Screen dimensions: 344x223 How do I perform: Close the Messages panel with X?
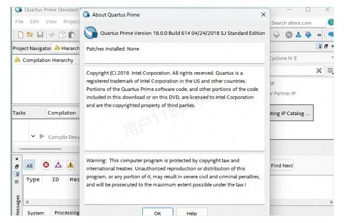pos(17,159)
